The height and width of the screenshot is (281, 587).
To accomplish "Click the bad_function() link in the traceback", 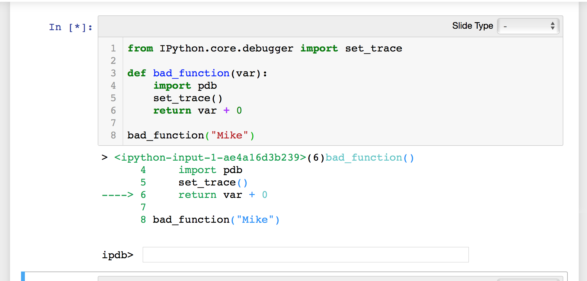I will point(370,157).
